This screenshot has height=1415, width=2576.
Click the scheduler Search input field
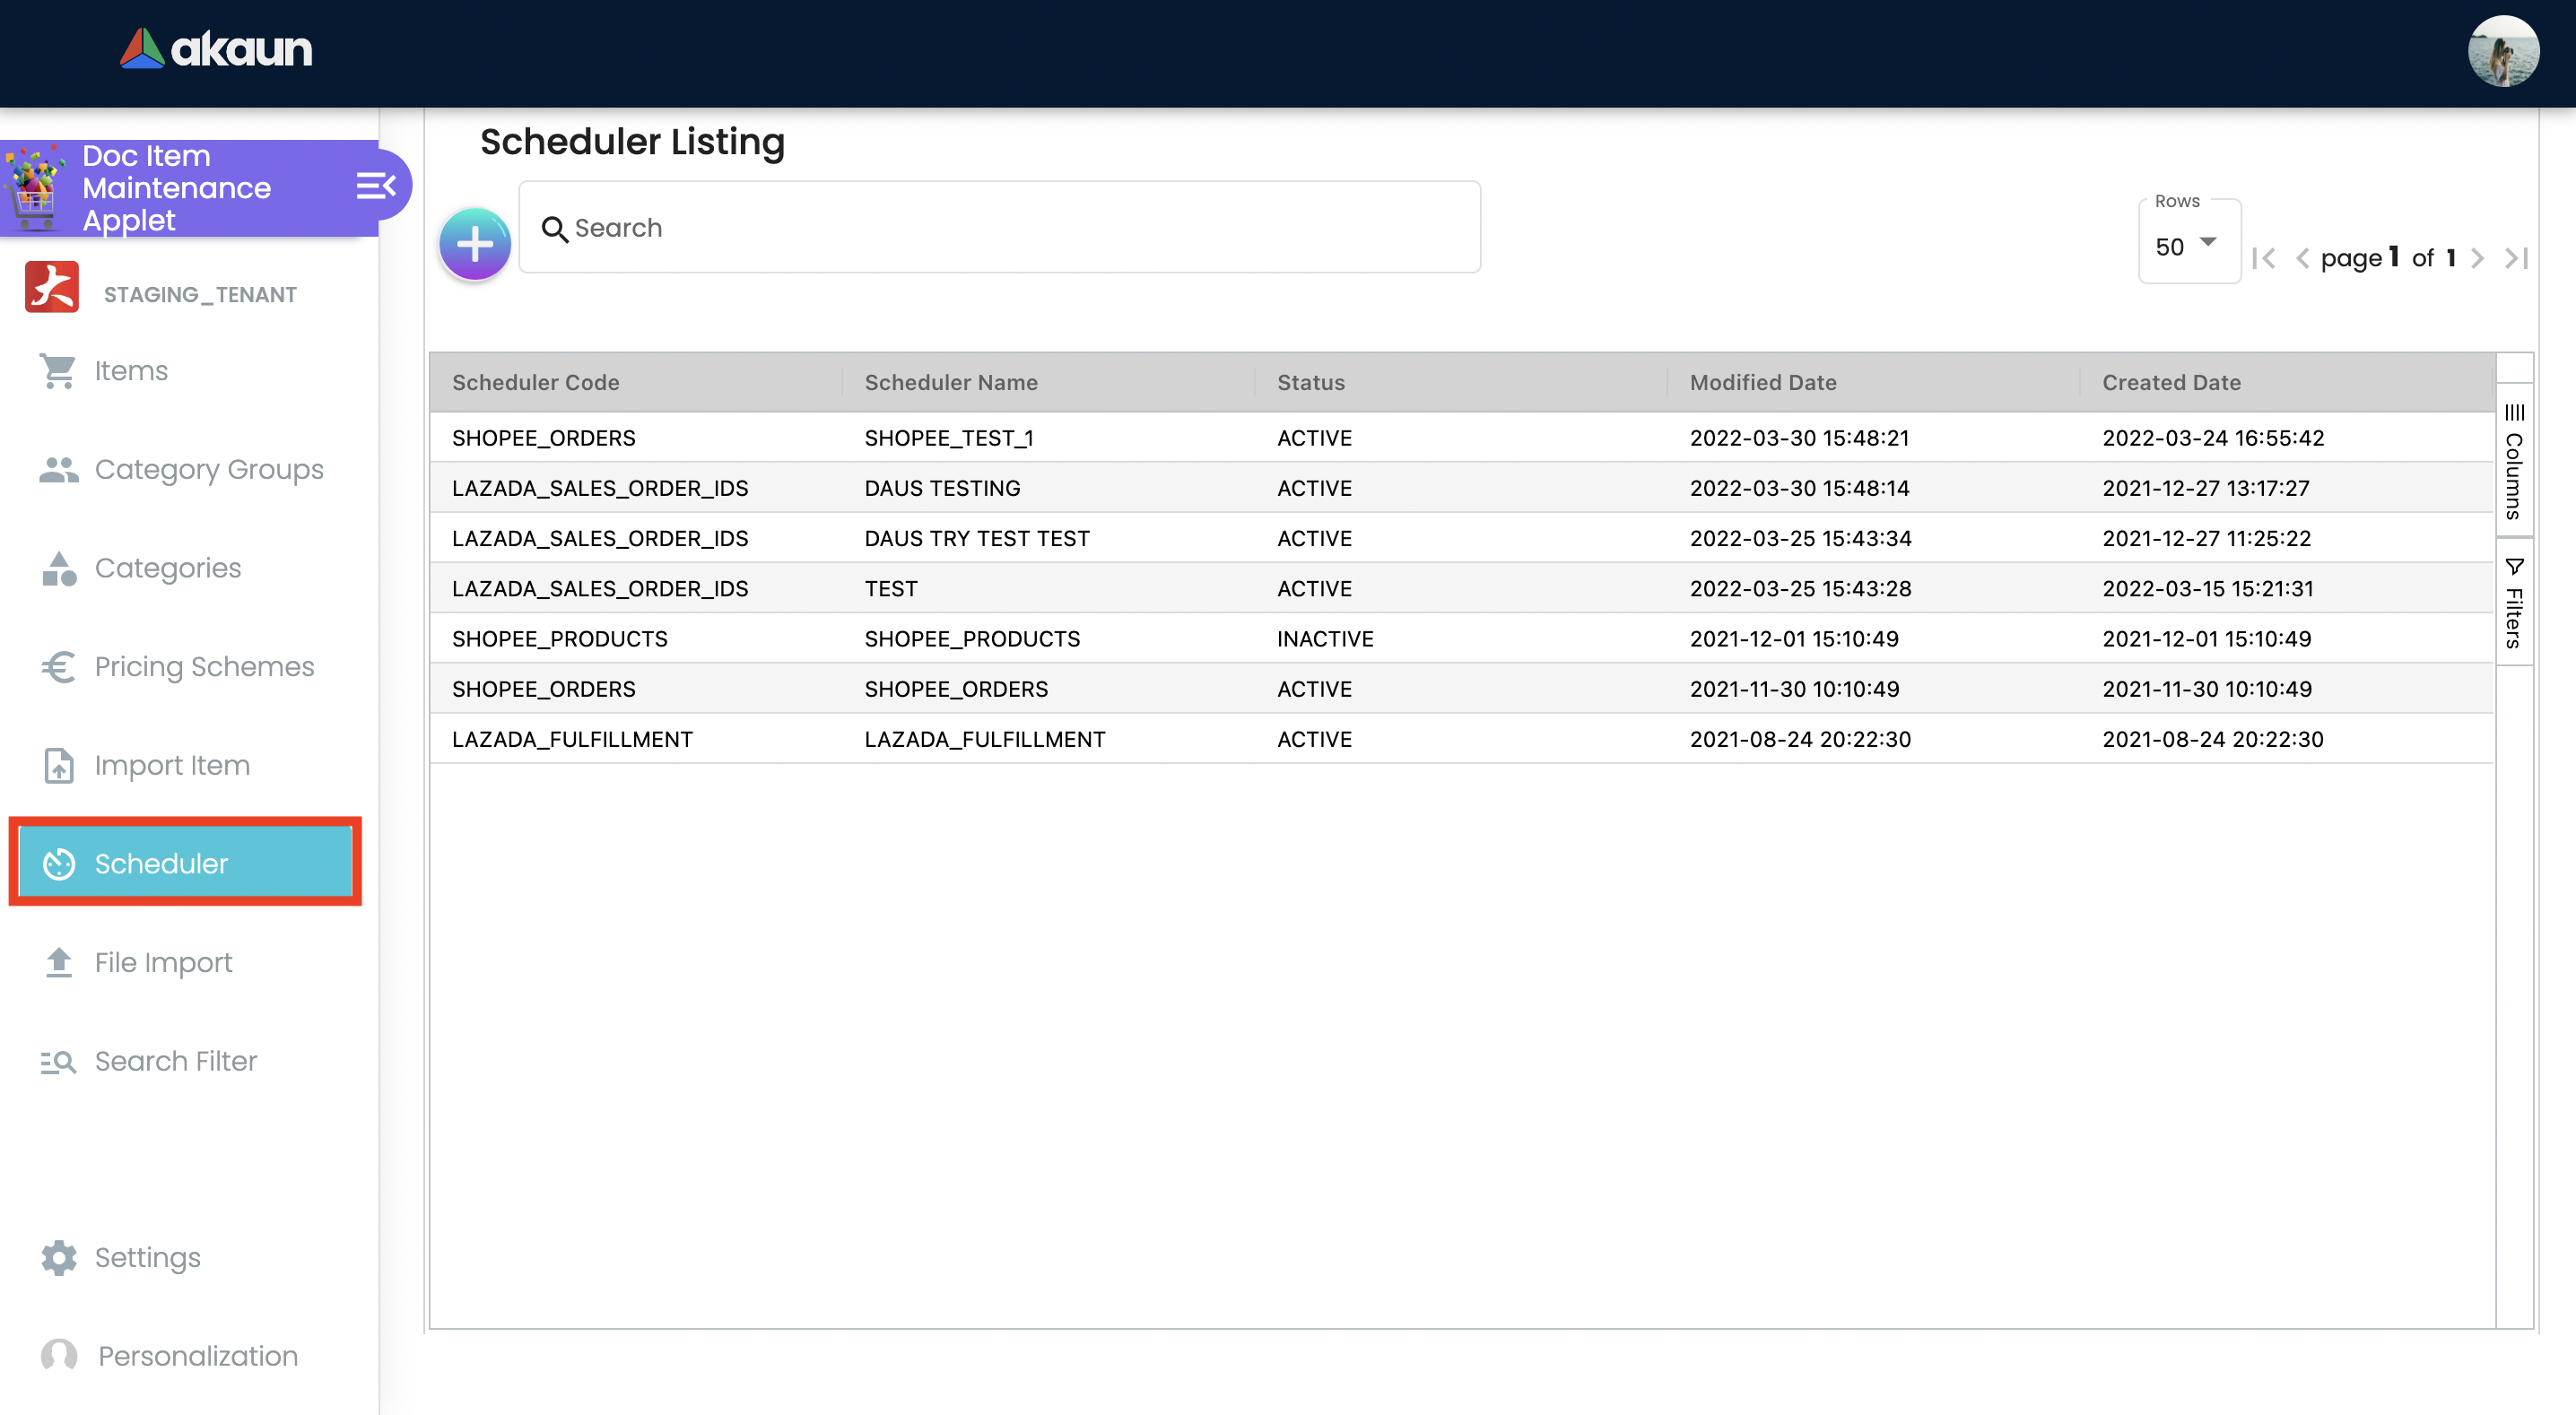[x=1000, y=228]
